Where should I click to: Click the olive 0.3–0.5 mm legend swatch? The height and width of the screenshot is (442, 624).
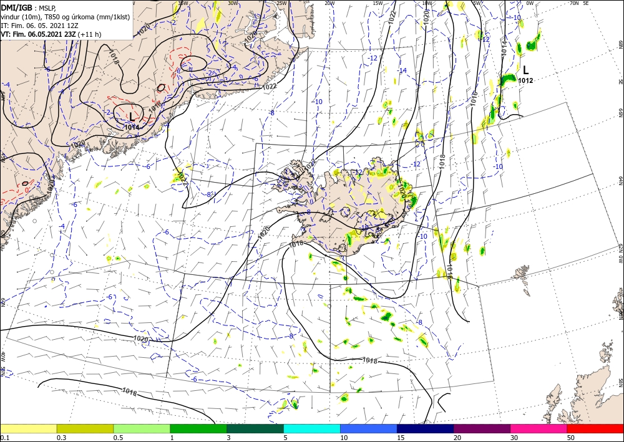85,428
